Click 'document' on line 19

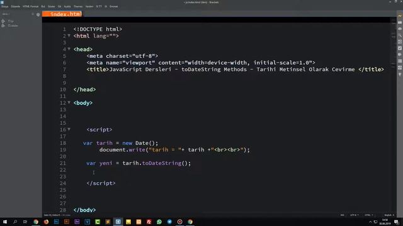tap(112, 149)
